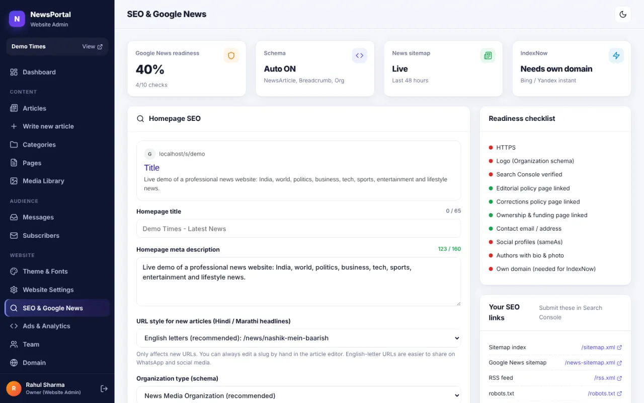Toggle dark mode with the moon icon
644x403 pixels.
(x=623, y=14)
